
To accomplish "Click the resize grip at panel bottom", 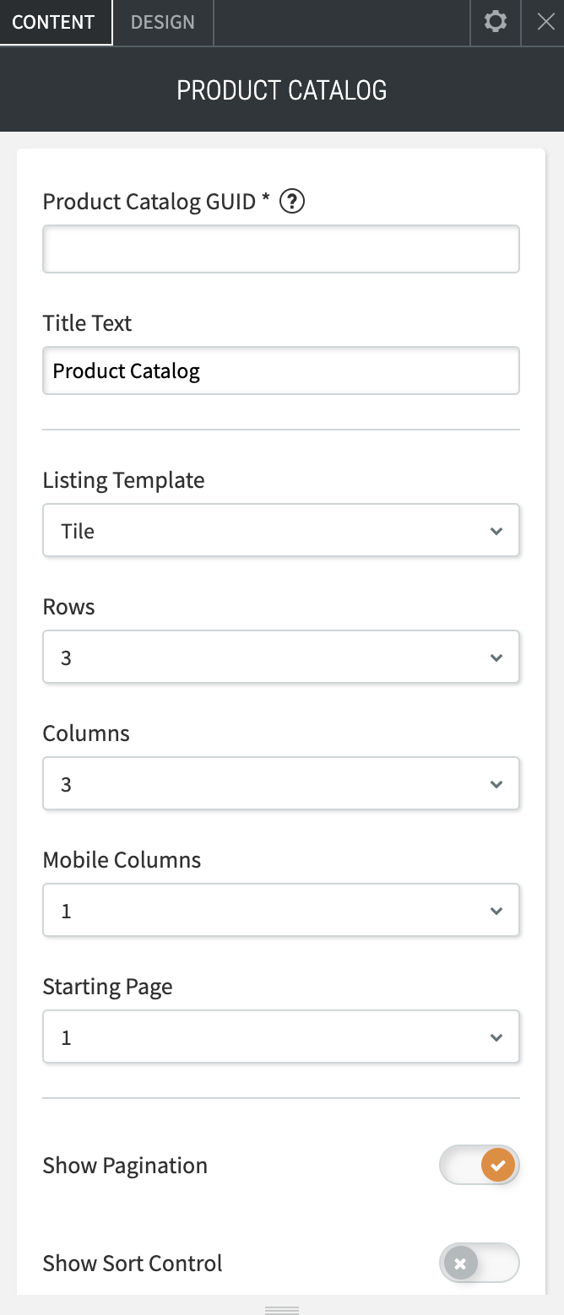I will pos(282,1310).
